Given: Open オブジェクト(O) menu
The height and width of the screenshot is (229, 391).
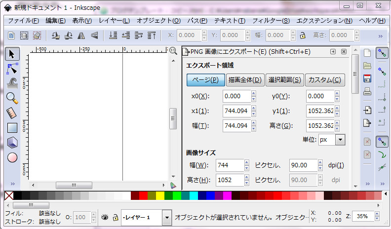Looking at the screenshot, I should point(158,21).
